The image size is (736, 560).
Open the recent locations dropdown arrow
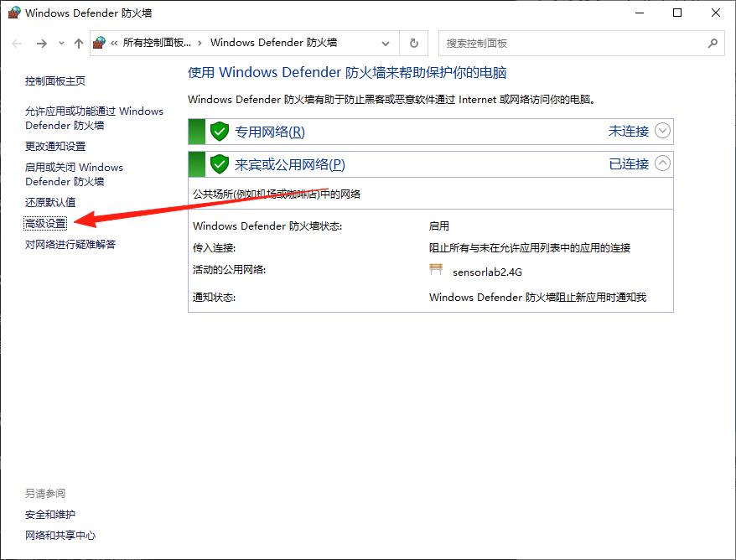click(x=61, y=44)
